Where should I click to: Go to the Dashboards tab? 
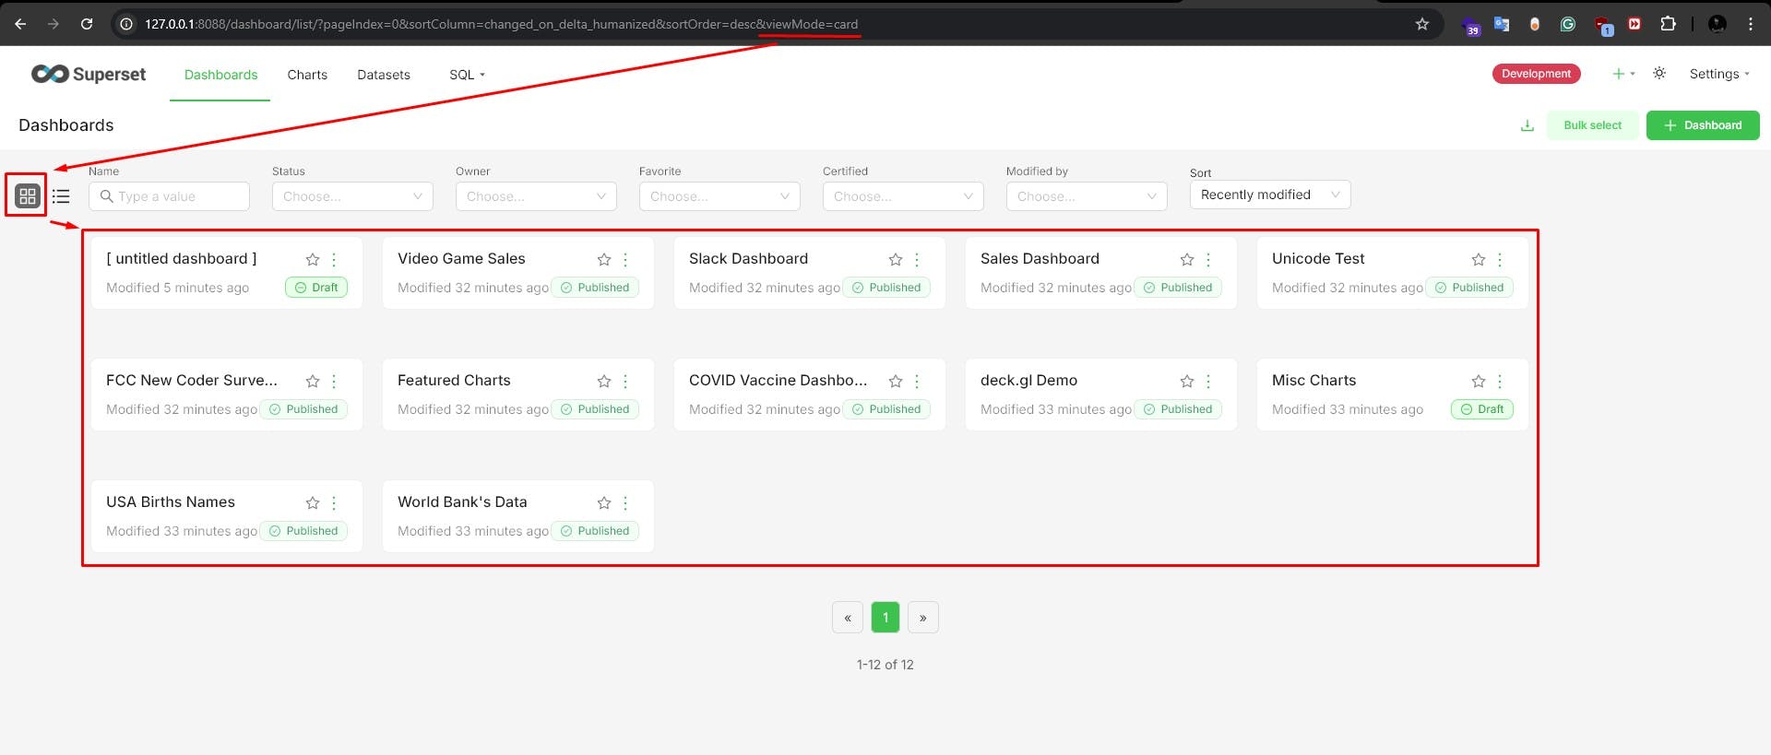[220, 75]
